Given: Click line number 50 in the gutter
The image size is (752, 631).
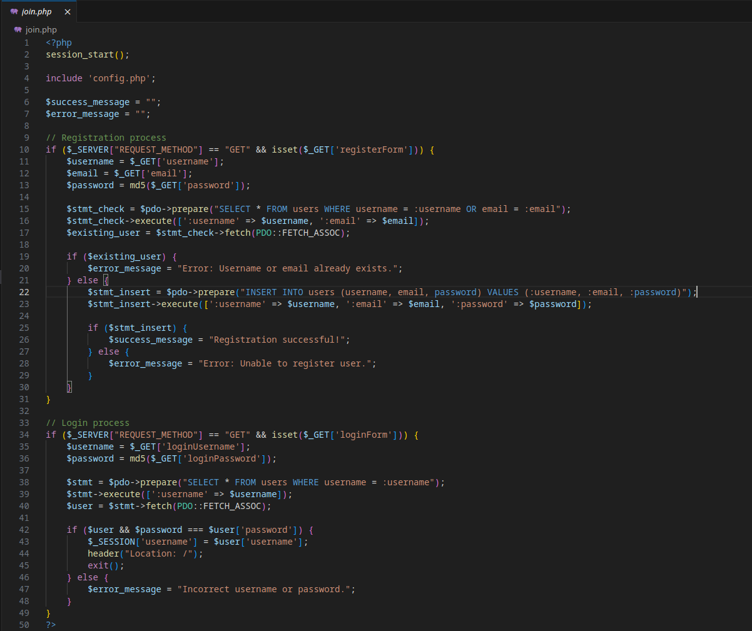Looking at the screenshot, I should click(24, 625).
